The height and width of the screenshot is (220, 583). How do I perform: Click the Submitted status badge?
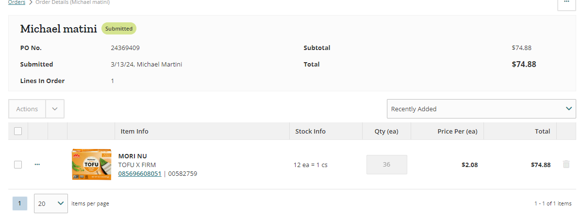(119, 29)
